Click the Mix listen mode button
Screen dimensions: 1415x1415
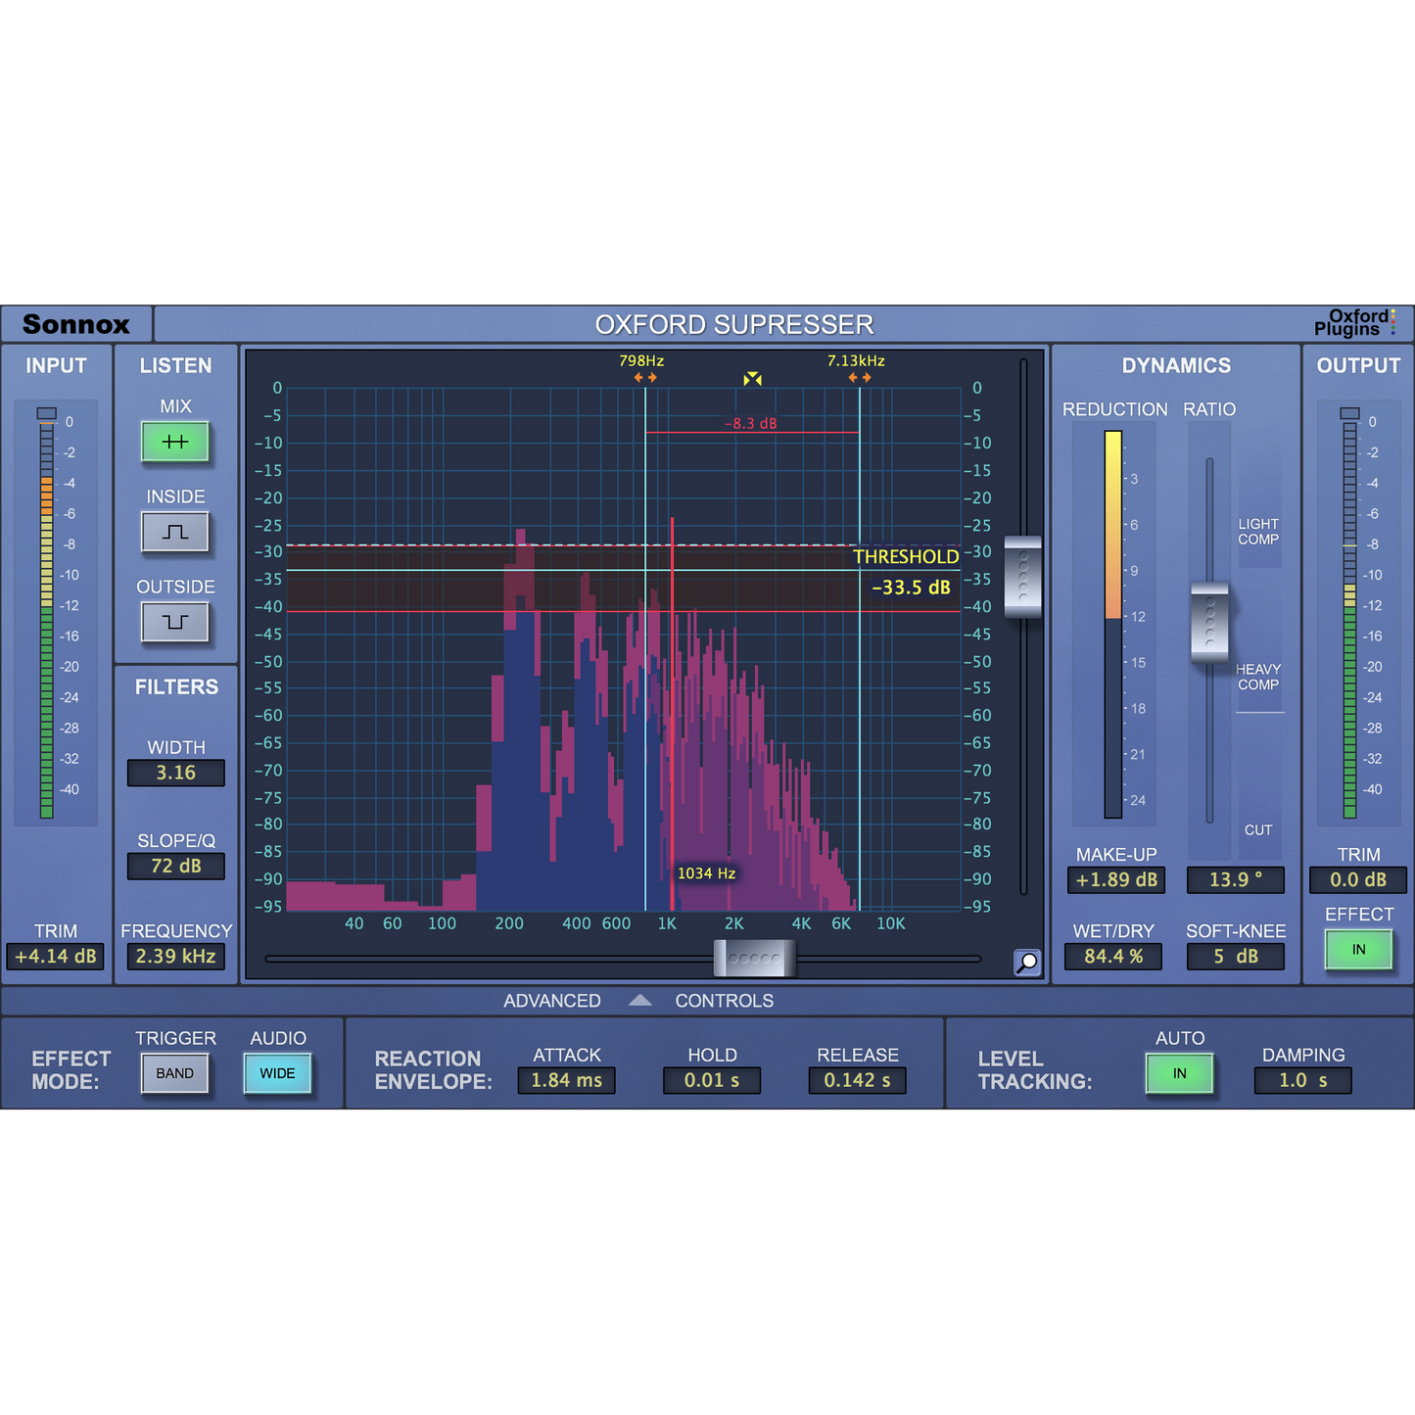175,442
